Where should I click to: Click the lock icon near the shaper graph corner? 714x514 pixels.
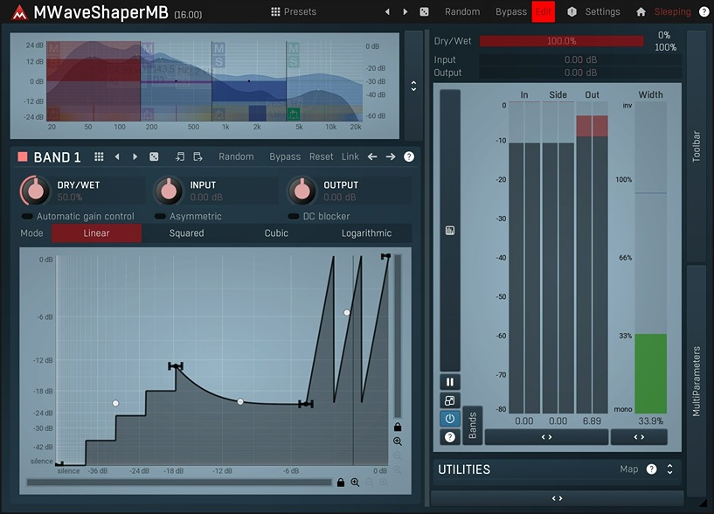[399, 427]
